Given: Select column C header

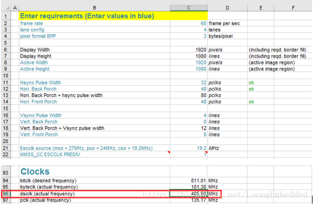Looking at the screenshot, I should tap(189, 8).
